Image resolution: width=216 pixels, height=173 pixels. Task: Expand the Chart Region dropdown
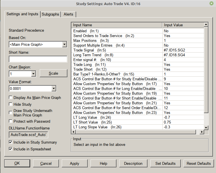click(x=33, y=74)
